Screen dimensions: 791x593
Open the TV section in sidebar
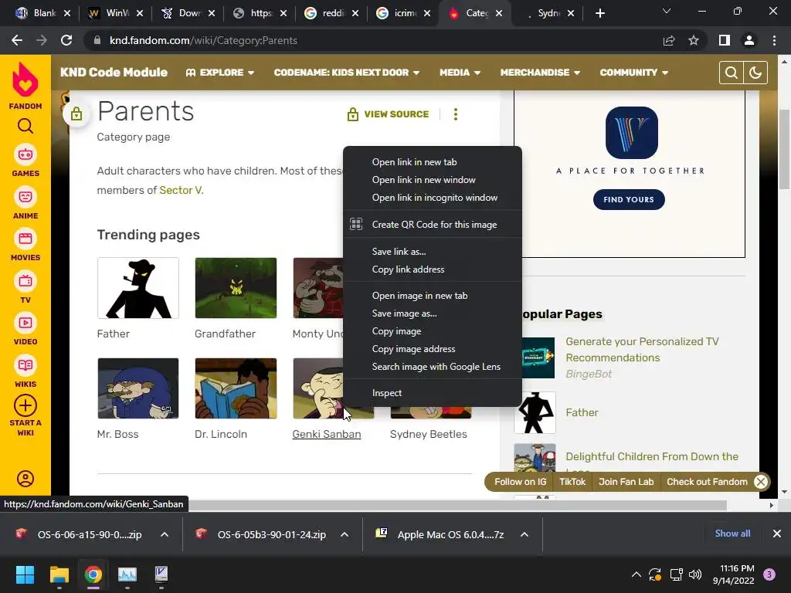pos(25,287)
